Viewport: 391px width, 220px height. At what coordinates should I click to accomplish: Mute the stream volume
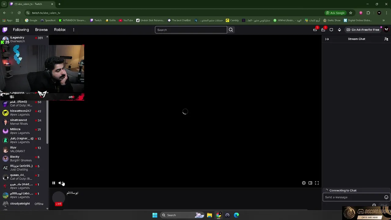(x=60, y=183)
